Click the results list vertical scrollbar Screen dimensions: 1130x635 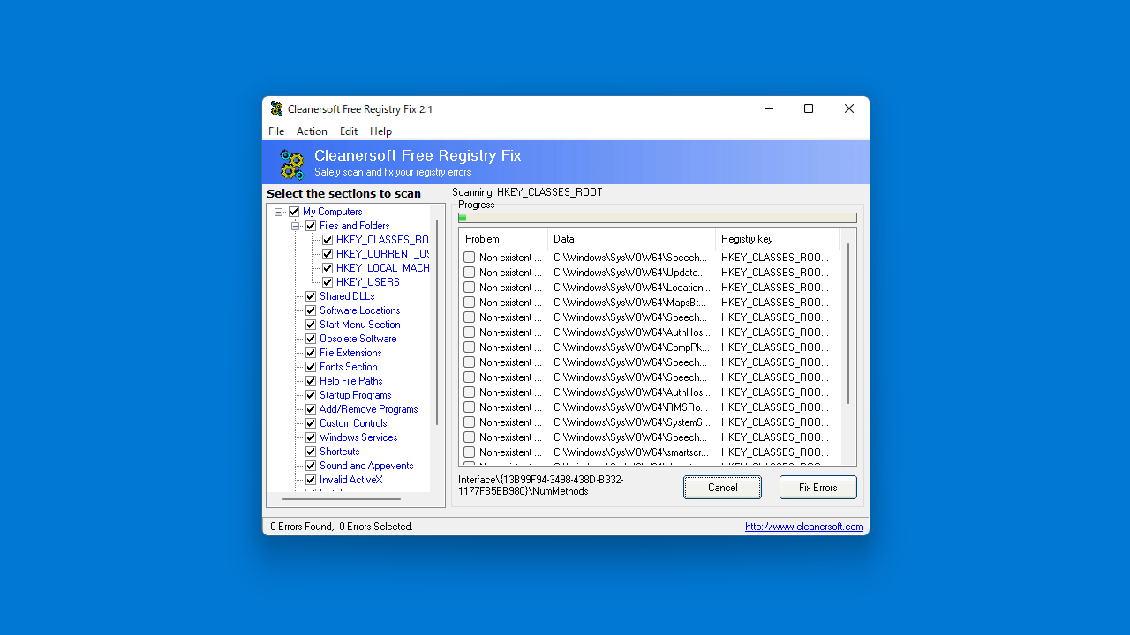pyautogui.click(x=848, y=325)
